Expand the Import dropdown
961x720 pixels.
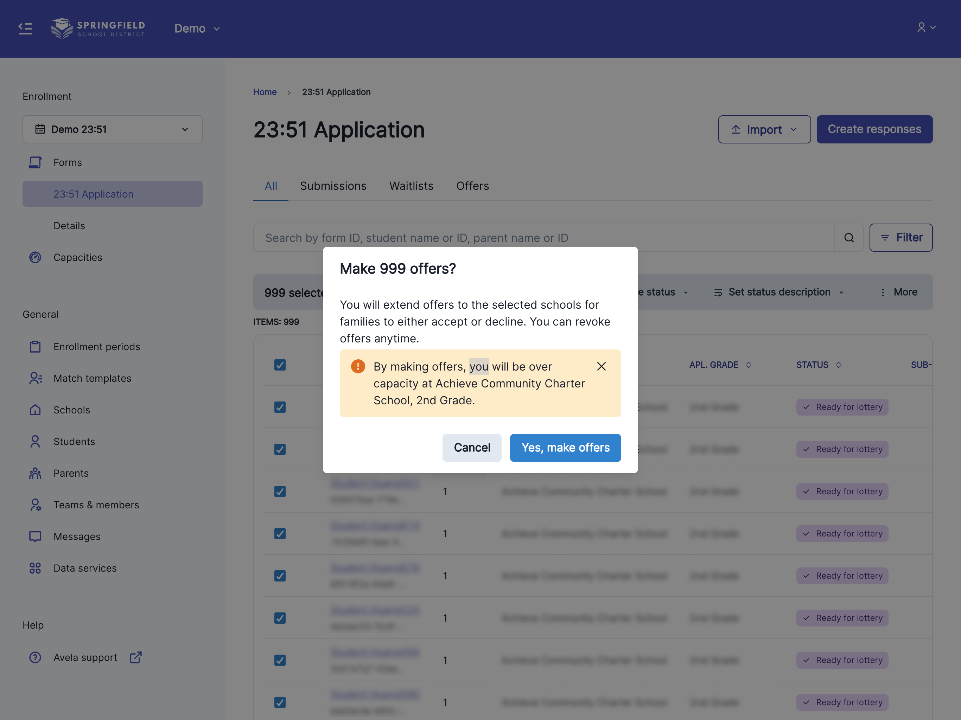pos(764,129)
